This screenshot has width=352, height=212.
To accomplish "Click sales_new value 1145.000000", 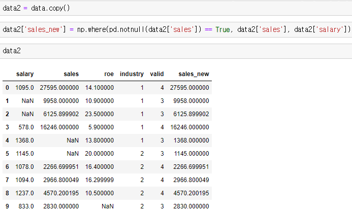I will (191, 154).
